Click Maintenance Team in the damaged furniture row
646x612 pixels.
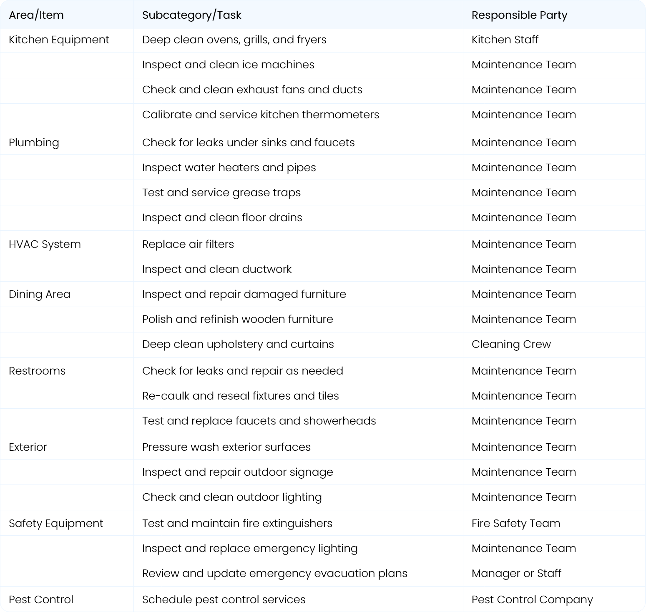point(524,294)
